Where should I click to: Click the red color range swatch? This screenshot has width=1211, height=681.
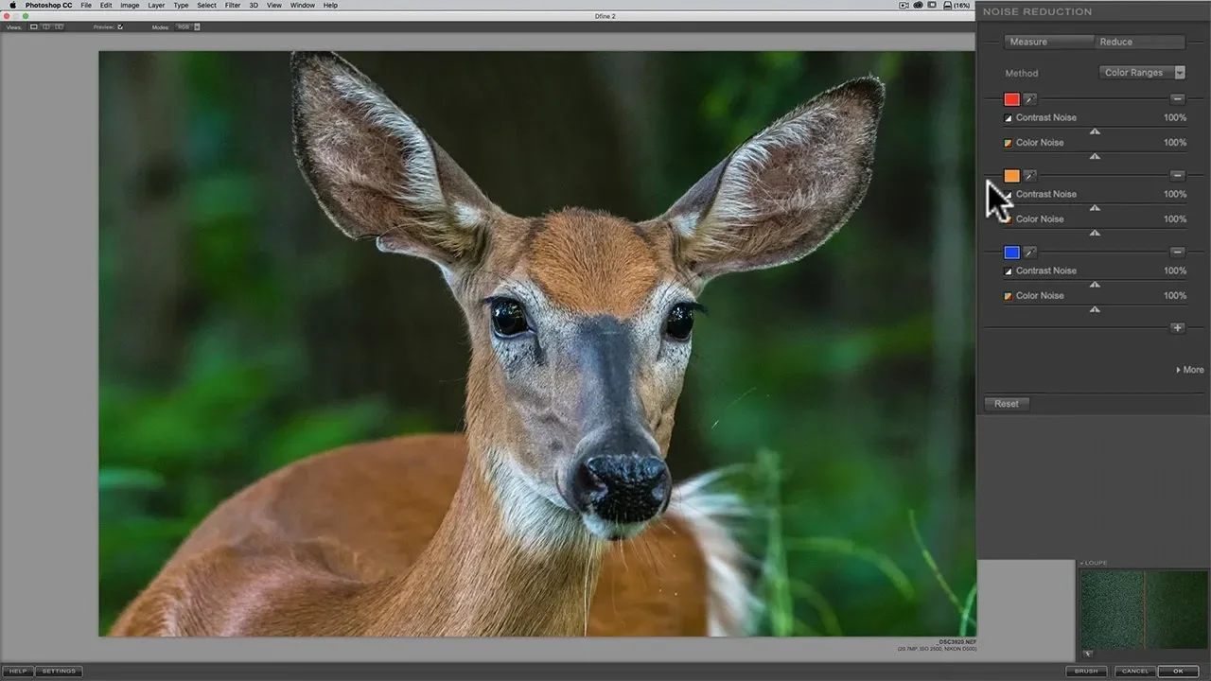pyautogui.click(x=1011, y=99)
